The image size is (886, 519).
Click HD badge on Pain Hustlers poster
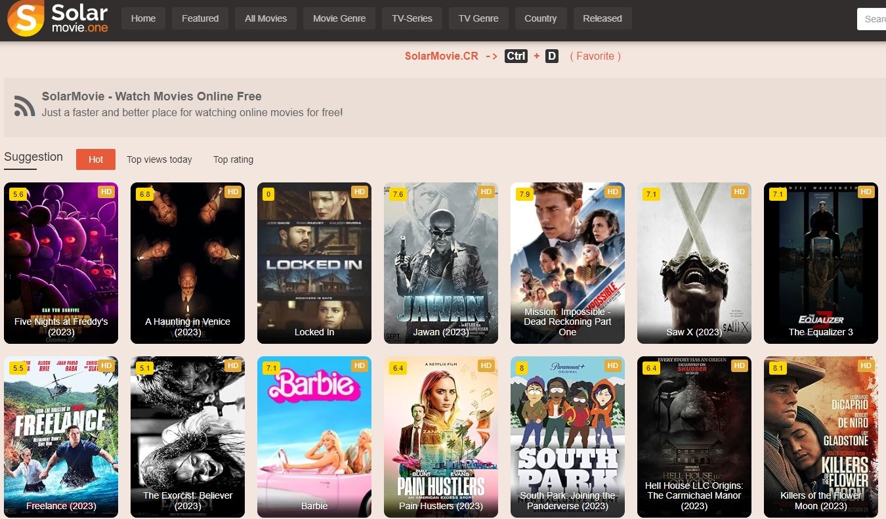pyautogui.click(x=486, y=365)
